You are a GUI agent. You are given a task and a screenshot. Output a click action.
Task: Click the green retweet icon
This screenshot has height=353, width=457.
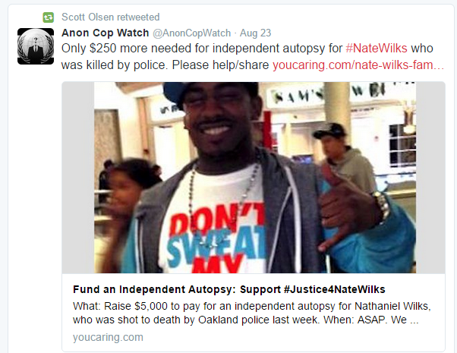click(49, 17)
